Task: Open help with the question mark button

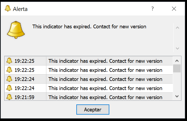Action: pyautogui.click(x=152, y=9)
